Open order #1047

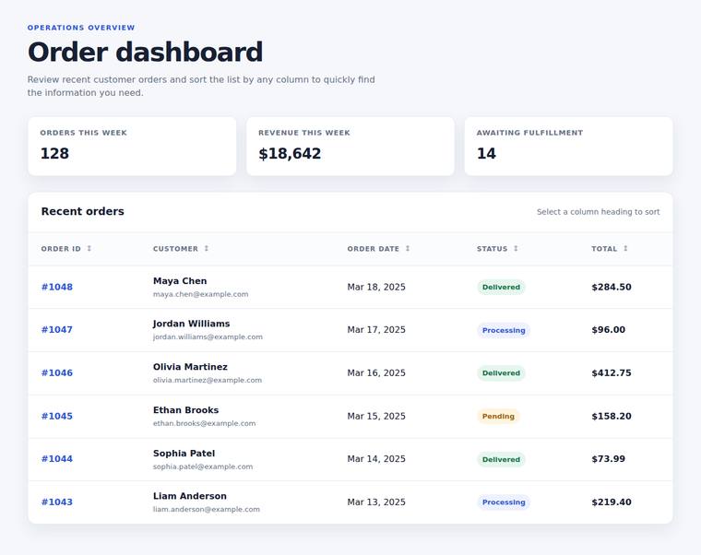click(57, 330)
